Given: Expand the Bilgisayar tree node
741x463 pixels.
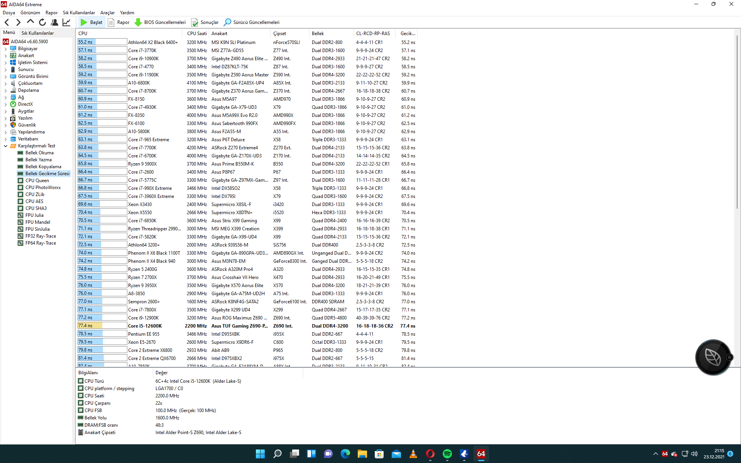Looking at the screenshot, I should coord(5,49).
